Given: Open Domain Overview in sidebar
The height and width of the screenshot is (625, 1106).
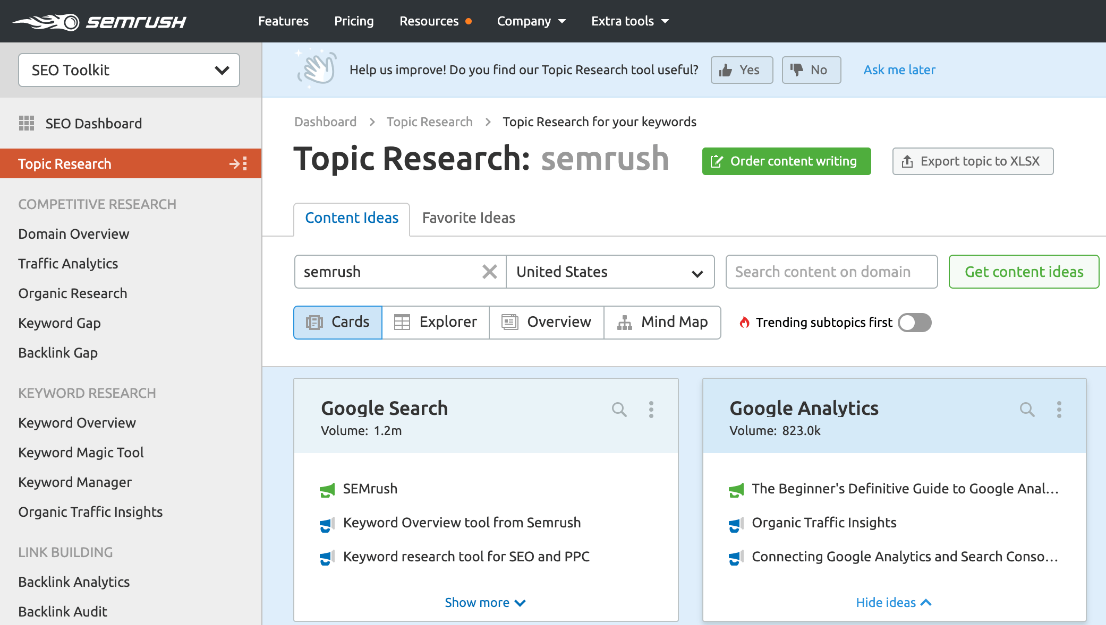Looking at the screenshot, I should click(x=73, y=234).
